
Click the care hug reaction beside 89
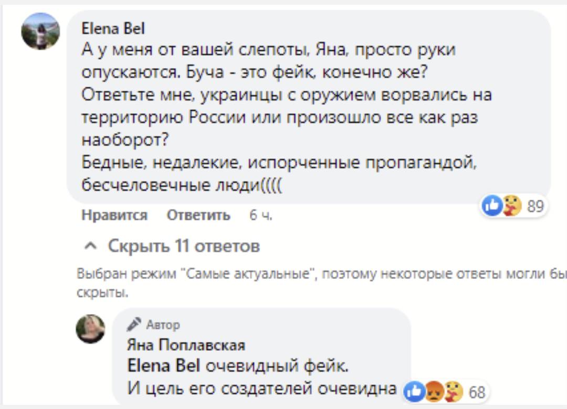(x=511, y=205)
